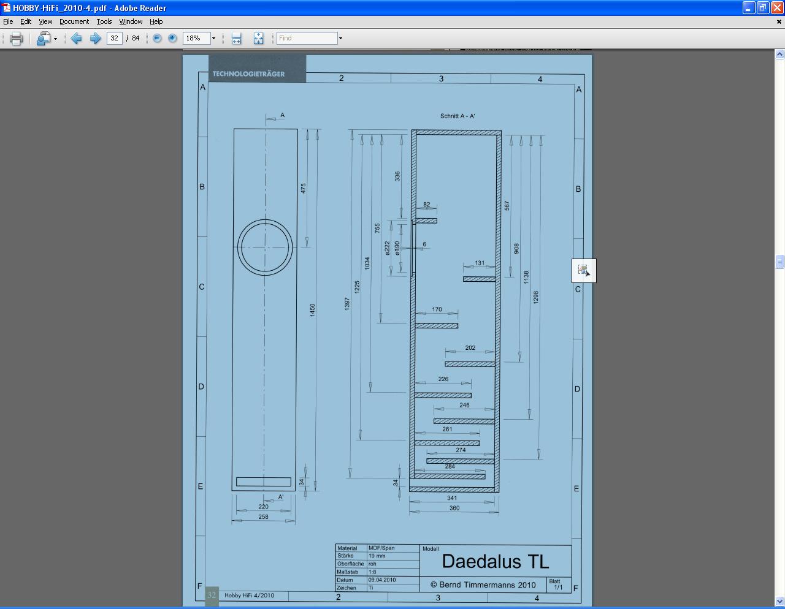
Task: Open the collaborate tool icon
Action: point(43,39)
